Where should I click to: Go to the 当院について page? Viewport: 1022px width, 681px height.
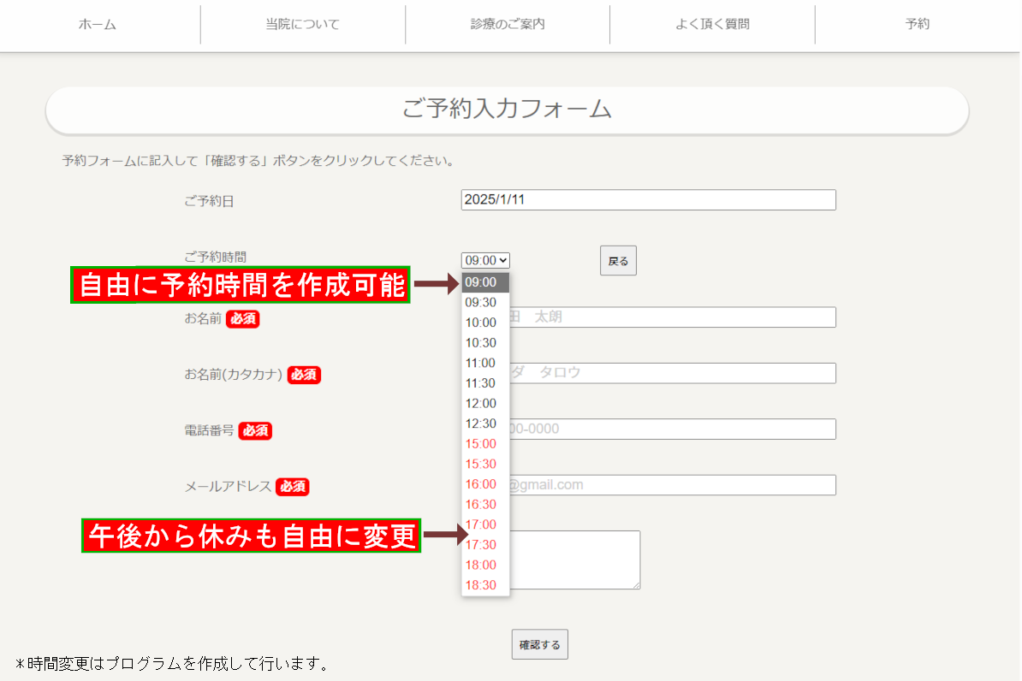302,25
